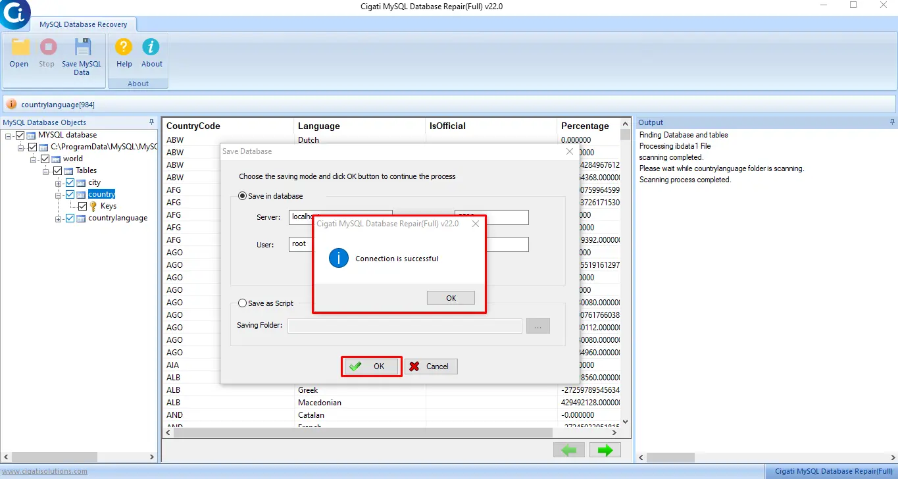Click the About info icon
Viewport: 898px width, 479px height.
pyautogui.click(x=151, y=47)
